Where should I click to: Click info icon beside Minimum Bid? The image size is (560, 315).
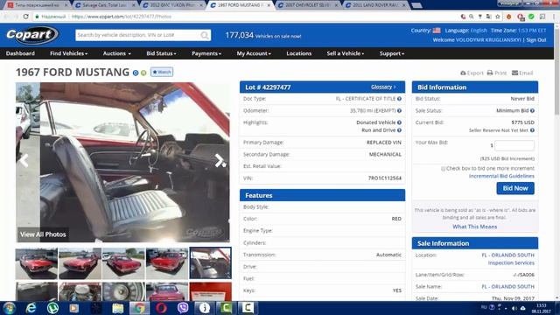[x=532, y=111]
